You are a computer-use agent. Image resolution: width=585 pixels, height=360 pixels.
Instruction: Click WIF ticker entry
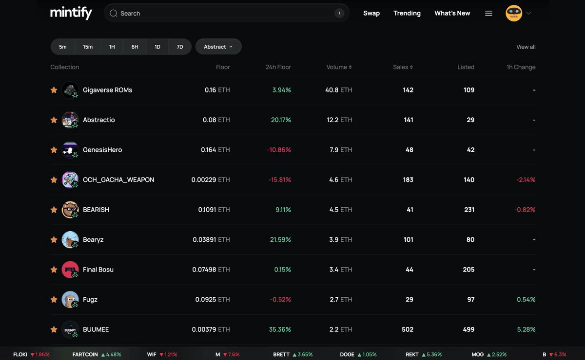point(162,354)
